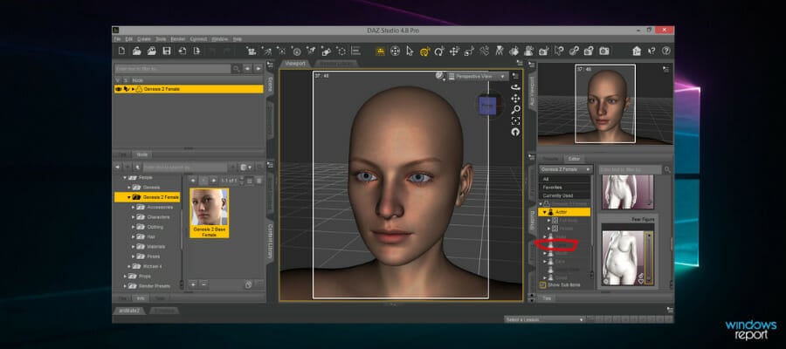Click the viewport orbit camera icon
The height and width of the screenshot is (349, 786).
coord(515,87)
